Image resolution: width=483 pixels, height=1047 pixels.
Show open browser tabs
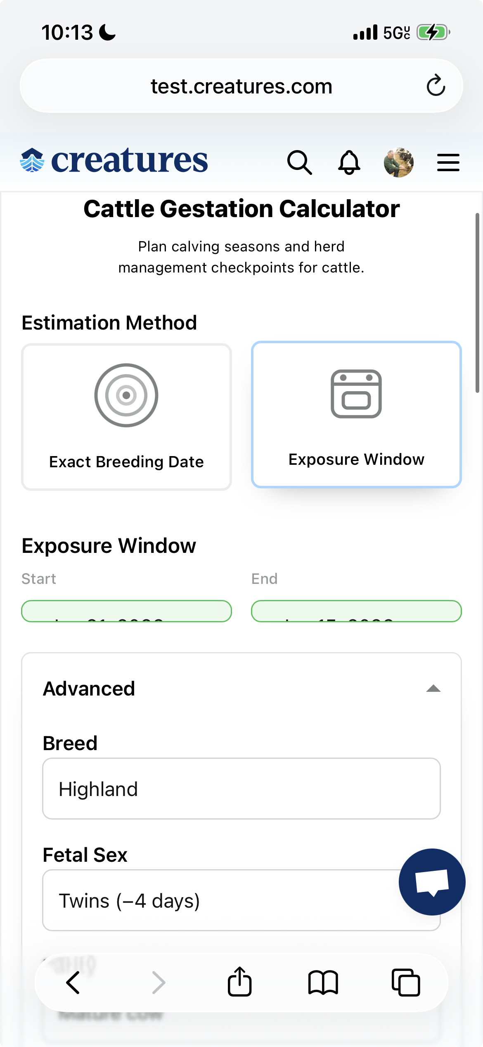[x=406, y=982]
